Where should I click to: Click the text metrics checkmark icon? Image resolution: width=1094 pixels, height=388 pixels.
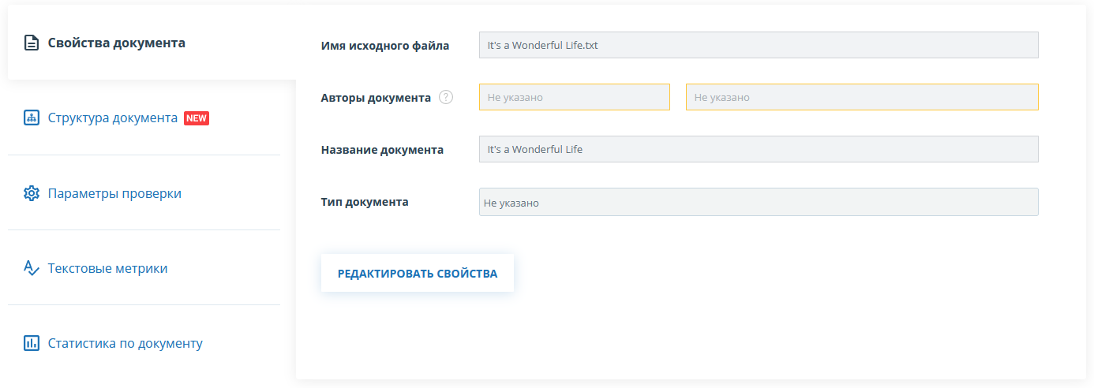[x=31, y=268]
